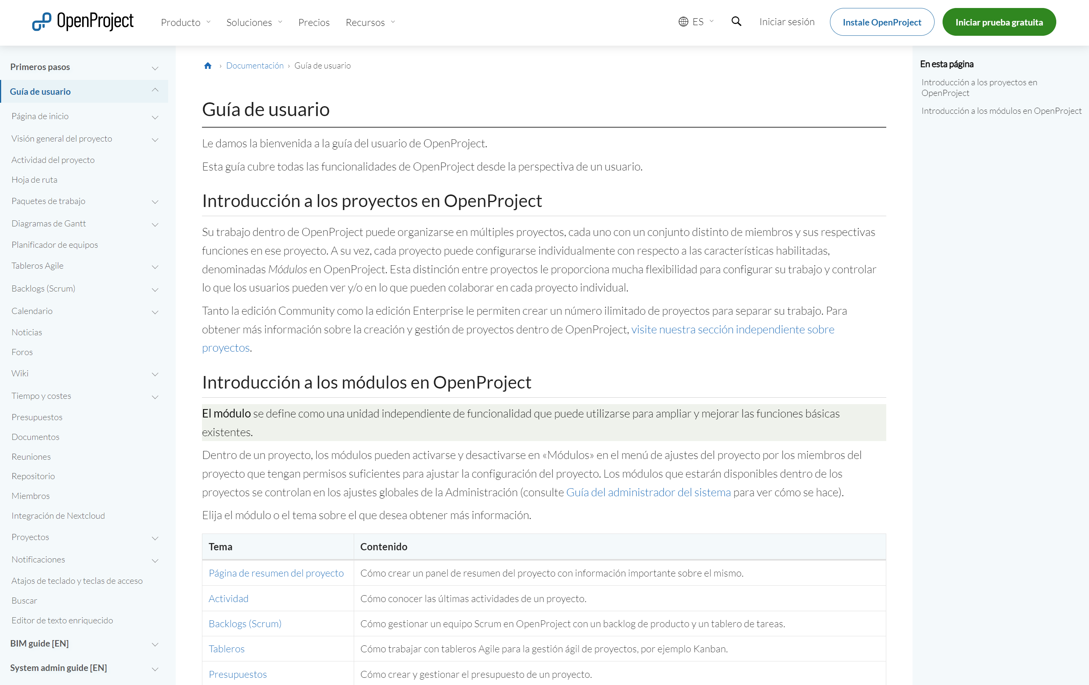Click the globe language icon

(x=684, y=21)
